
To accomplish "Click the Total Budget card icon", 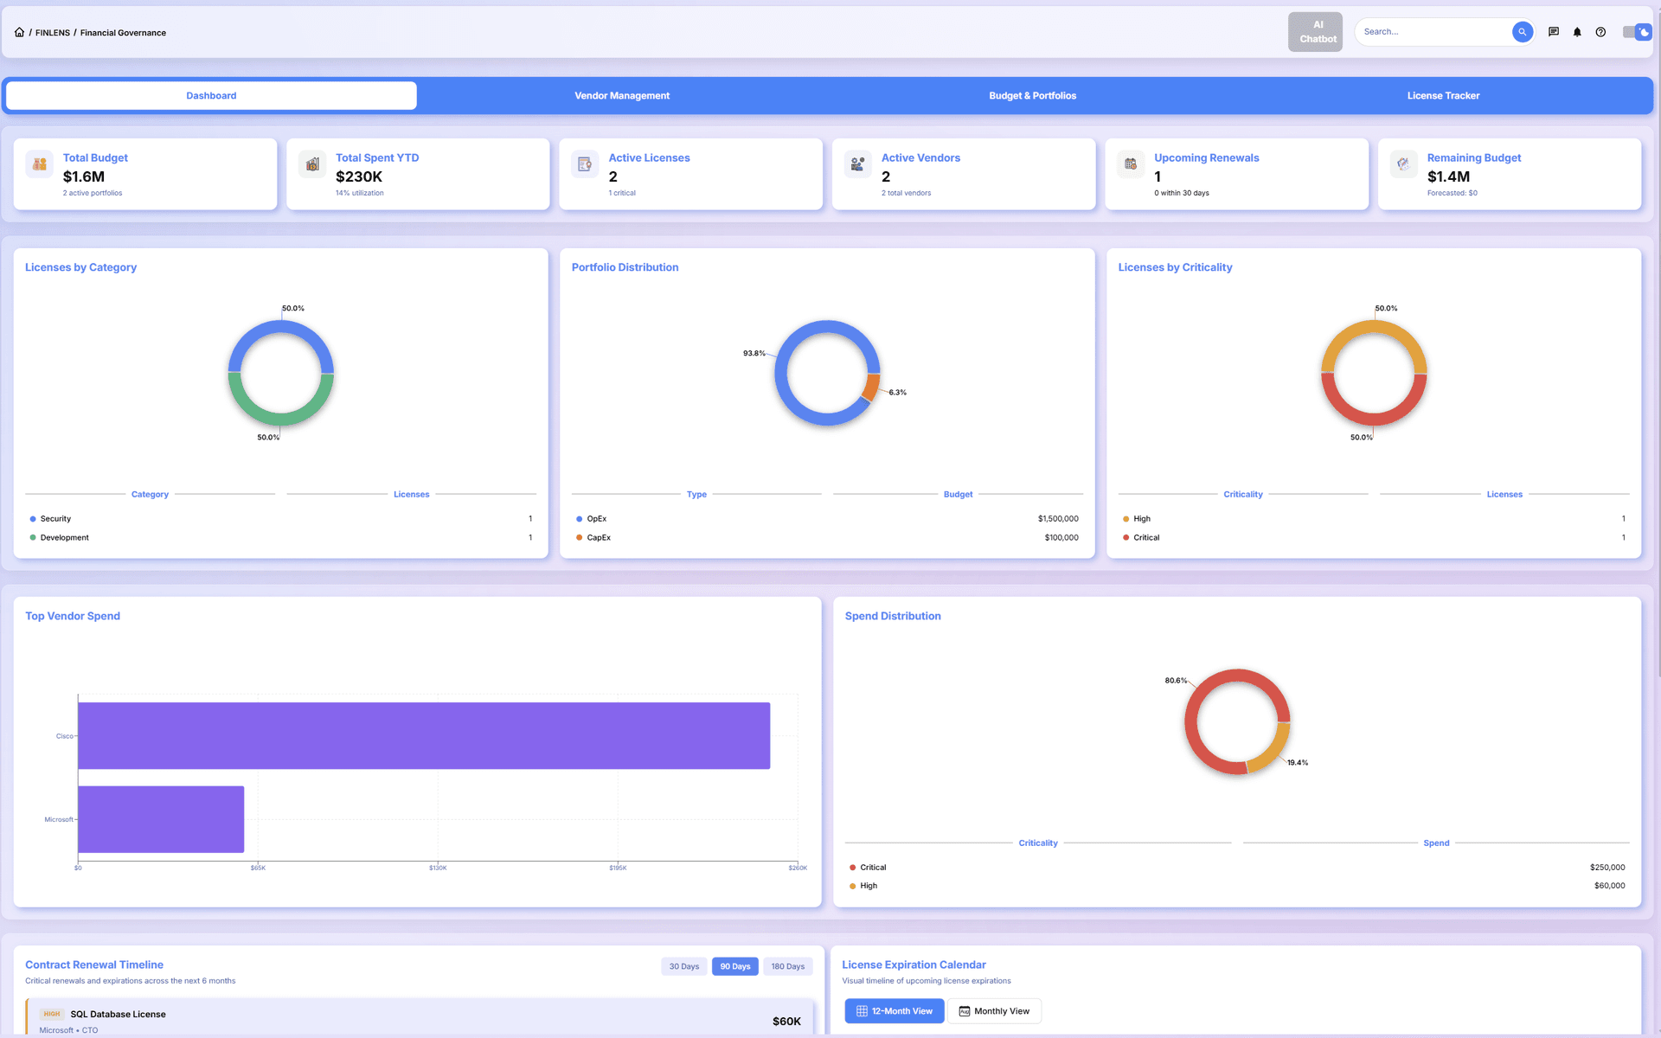I will [40, 163].
